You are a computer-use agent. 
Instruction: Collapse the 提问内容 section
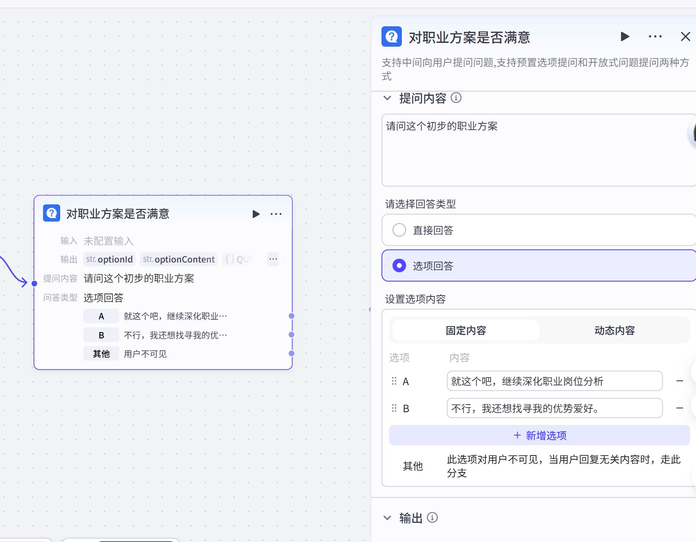pyautogui.click(x=387, y=98)
